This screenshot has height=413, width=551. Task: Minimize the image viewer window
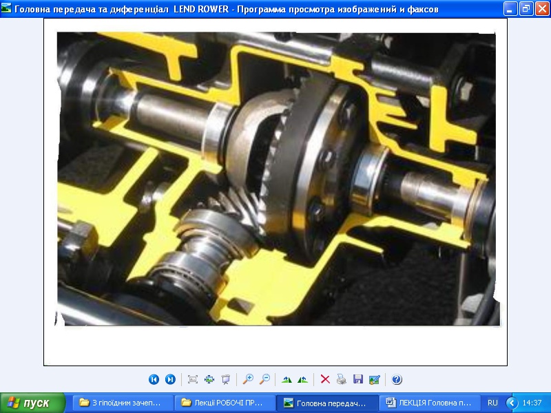[x=510, y=9]
